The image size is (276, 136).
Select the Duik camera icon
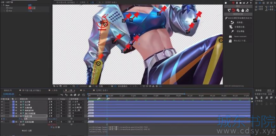coord(240,3)
